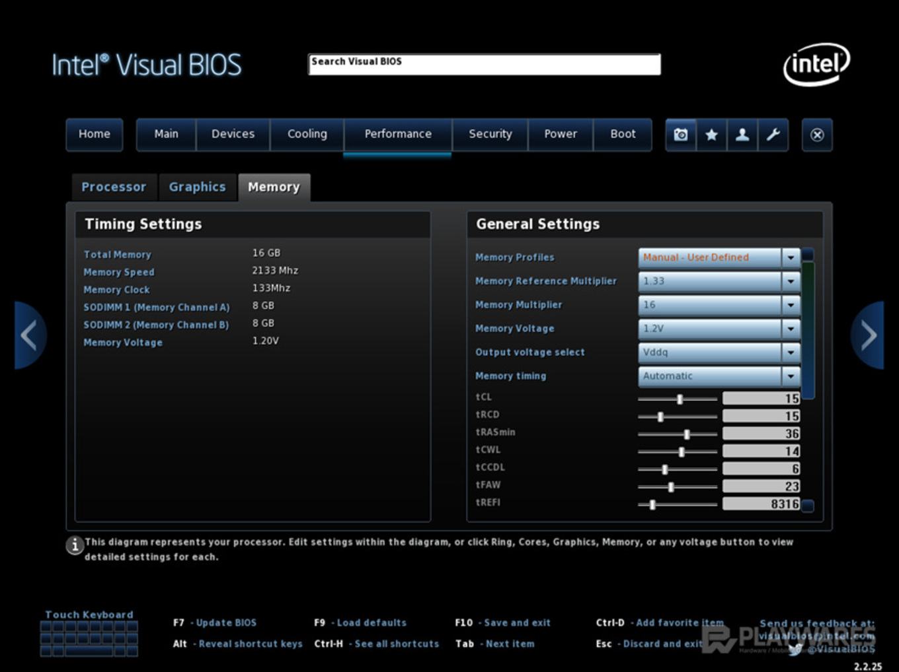Click F9 Load defaults
This screenshot has height=672, width=899.
[360, 622]
